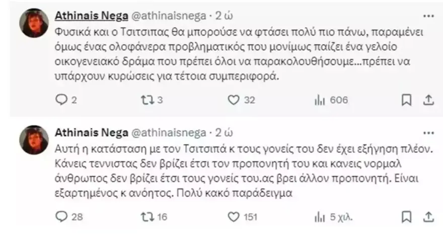Repost the tweet with 16 reposts

145,216
